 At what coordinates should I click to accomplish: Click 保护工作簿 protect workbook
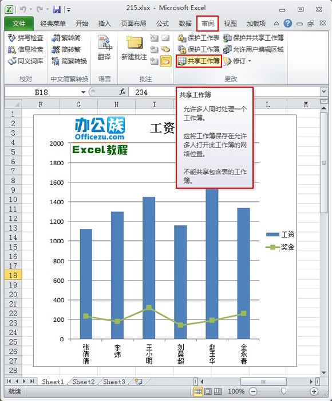[199, 49]
